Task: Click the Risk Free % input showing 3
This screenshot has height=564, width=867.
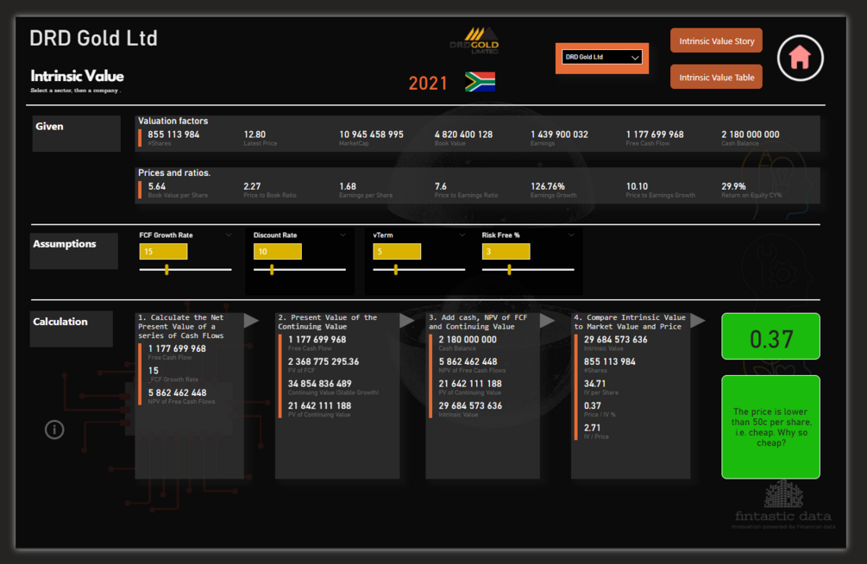Action: (506, 252)
